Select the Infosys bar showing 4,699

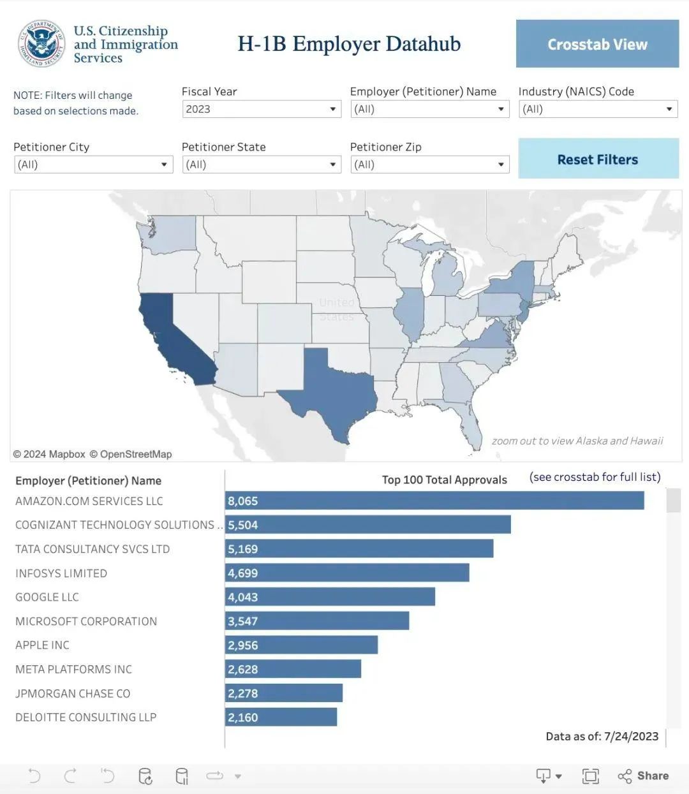click(x=347, y=573)
